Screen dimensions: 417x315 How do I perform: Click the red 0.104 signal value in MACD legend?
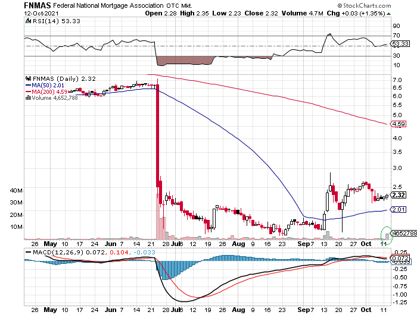click(120, 252)
